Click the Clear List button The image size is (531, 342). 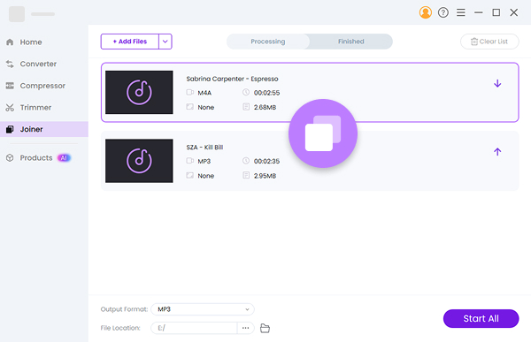[489, 42]
